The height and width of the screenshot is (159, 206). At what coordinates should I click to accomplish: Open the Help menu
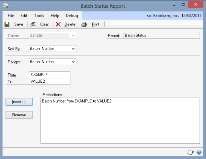(x=55, y=16)
